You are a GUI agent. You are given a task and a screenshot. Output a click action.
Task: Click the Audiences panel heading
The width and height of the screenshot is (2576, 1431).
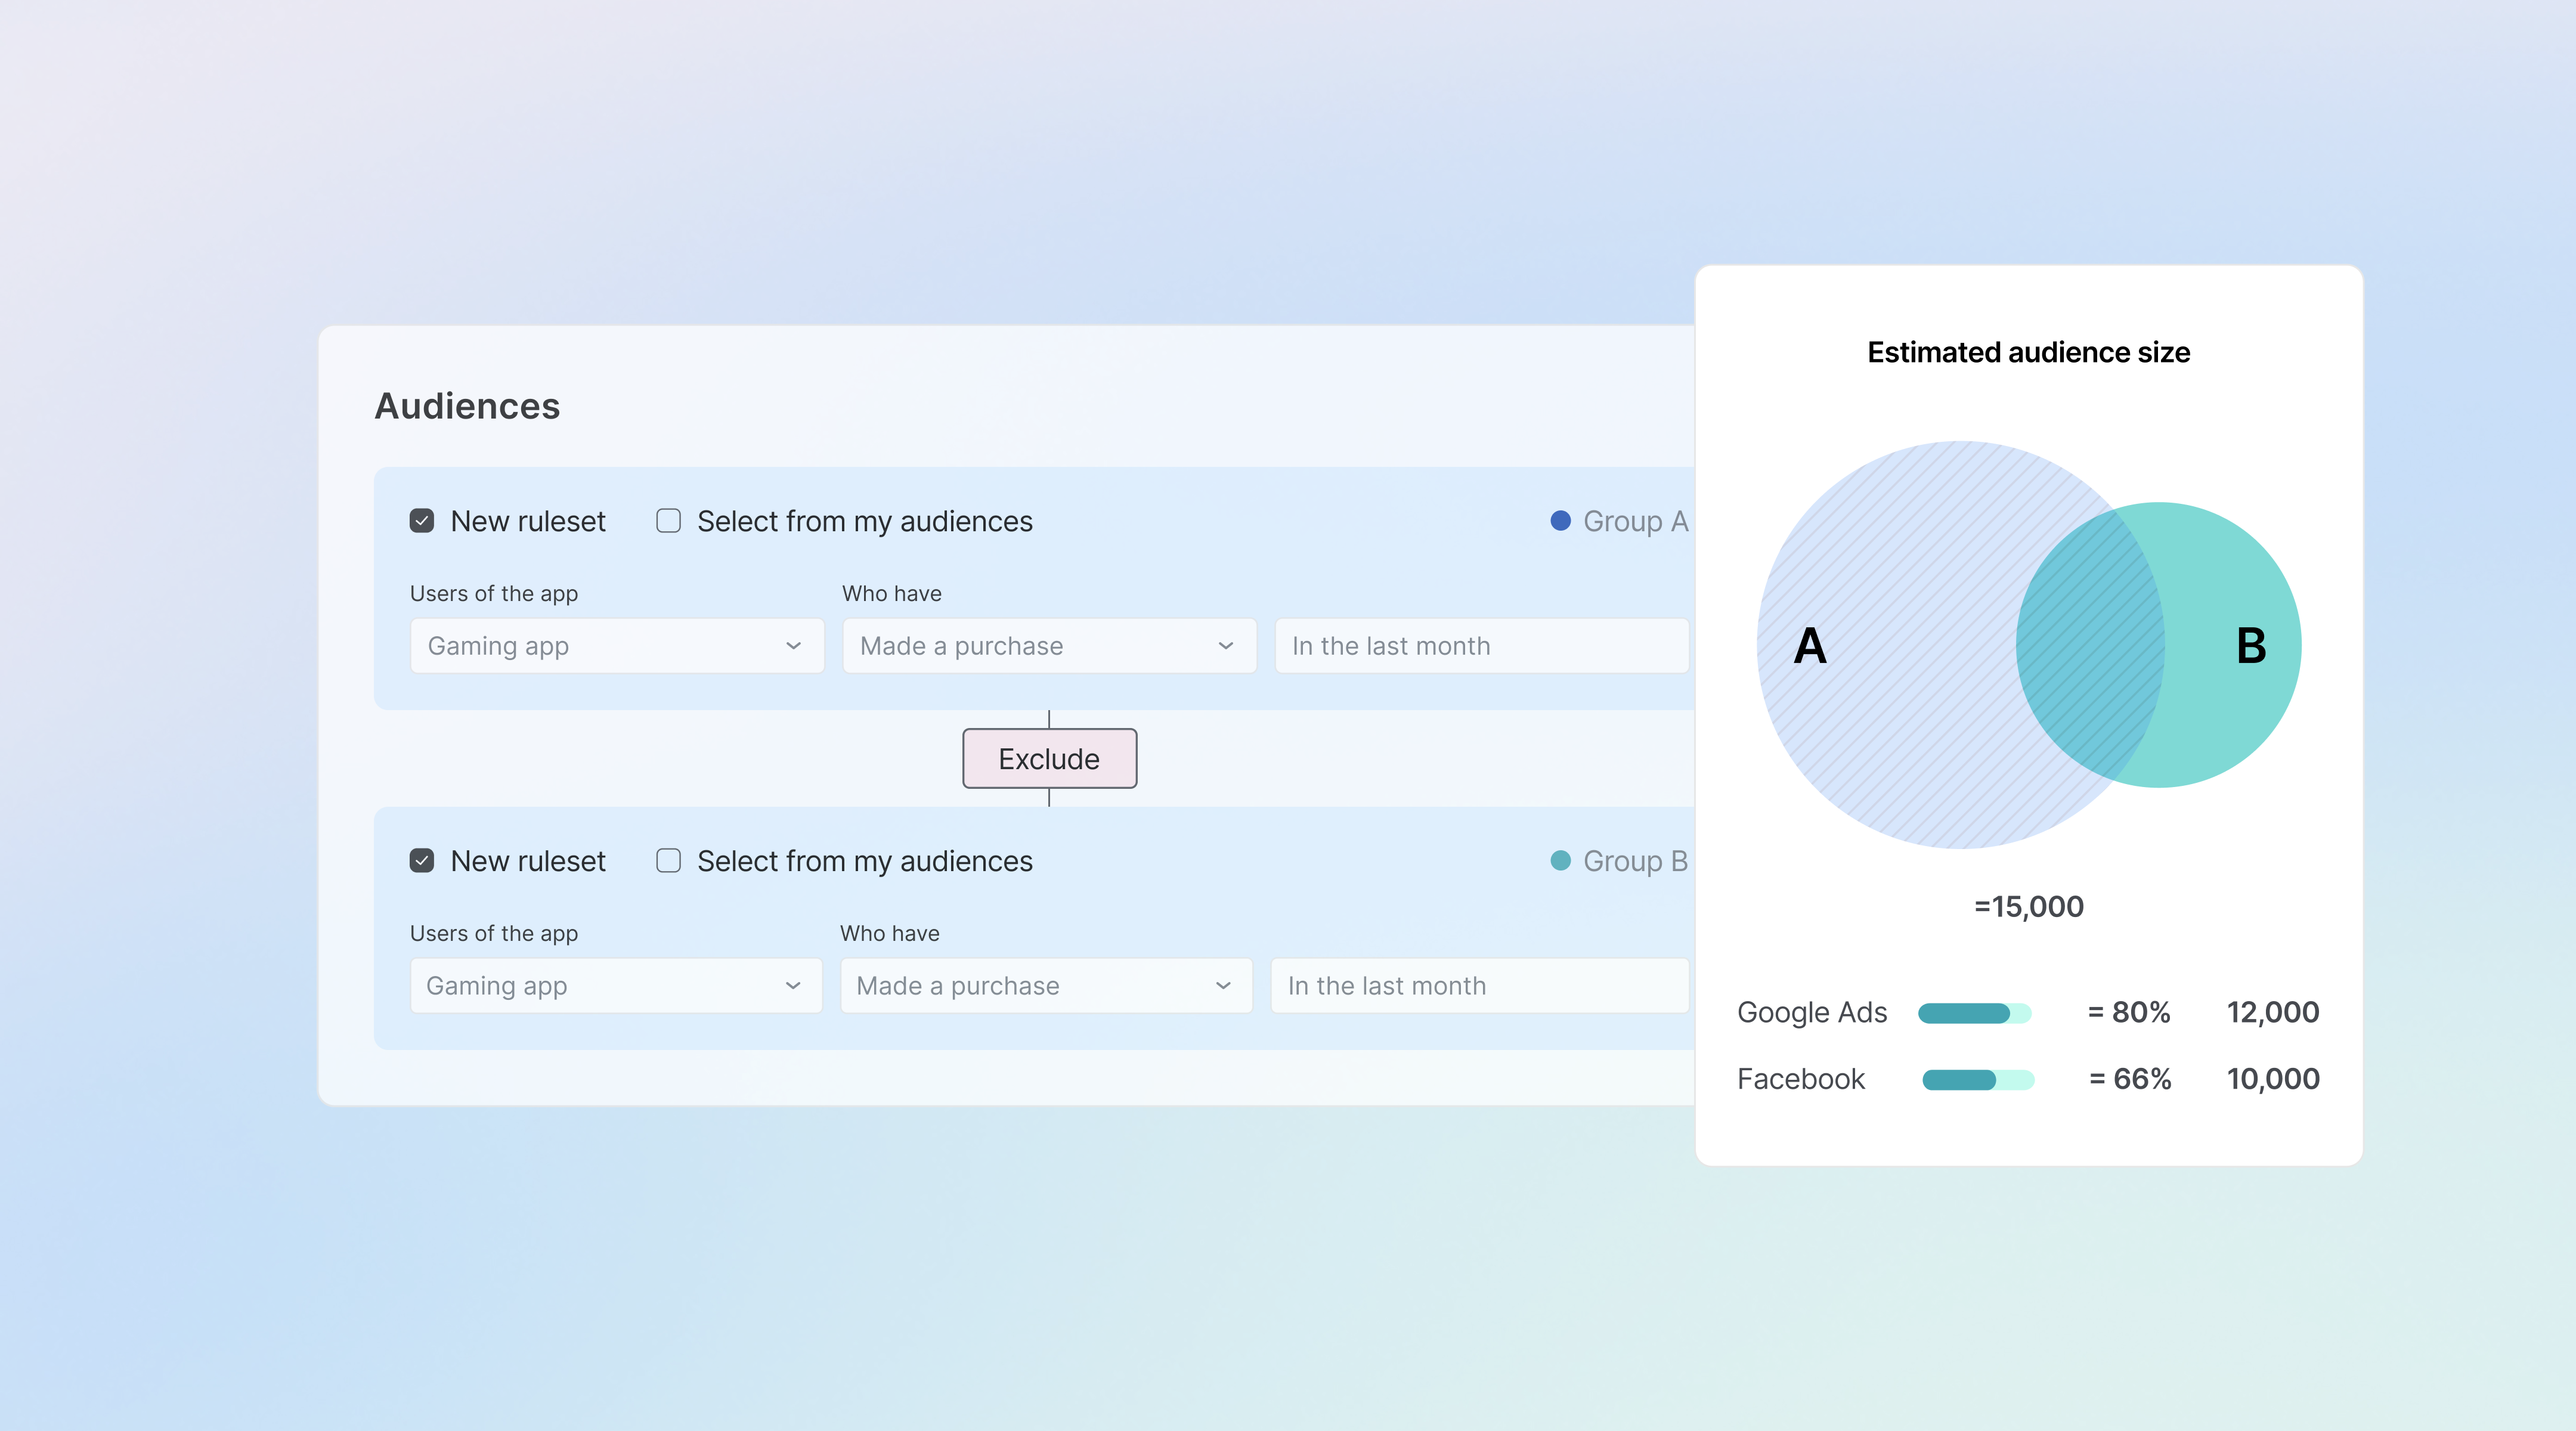(x=466, y=405)
